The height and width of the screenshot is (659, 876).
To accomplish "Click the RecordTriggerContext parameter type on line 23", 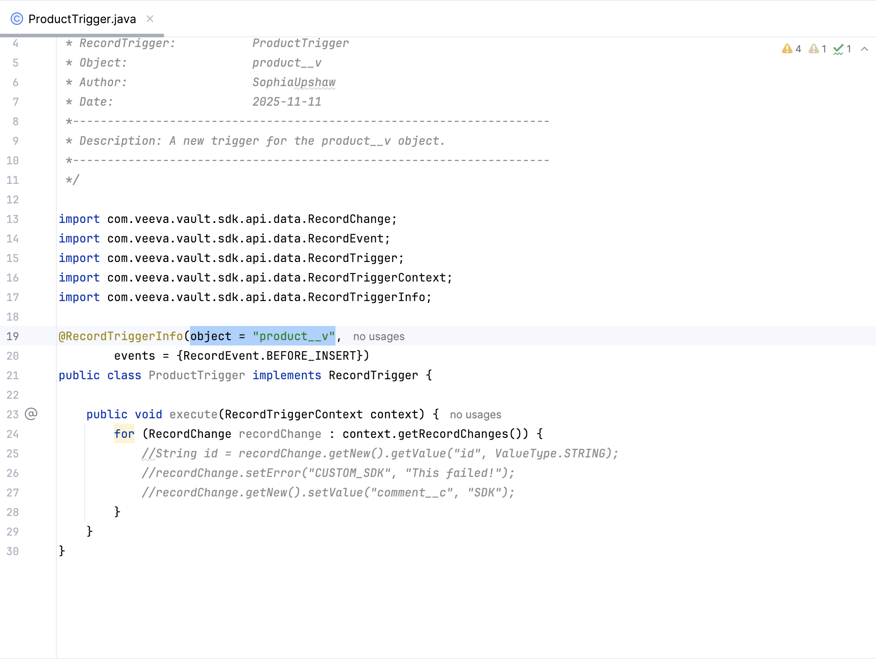I will point(294,414).
